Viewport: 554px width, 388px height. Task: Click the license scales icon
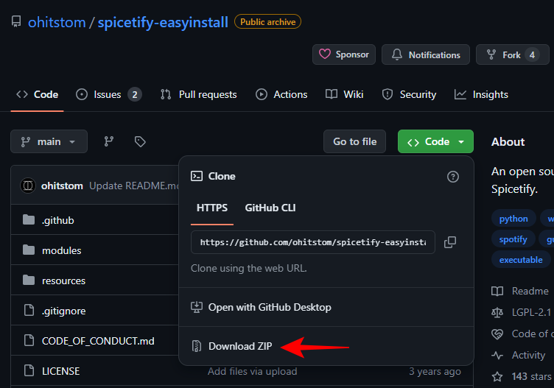point(497,312)
